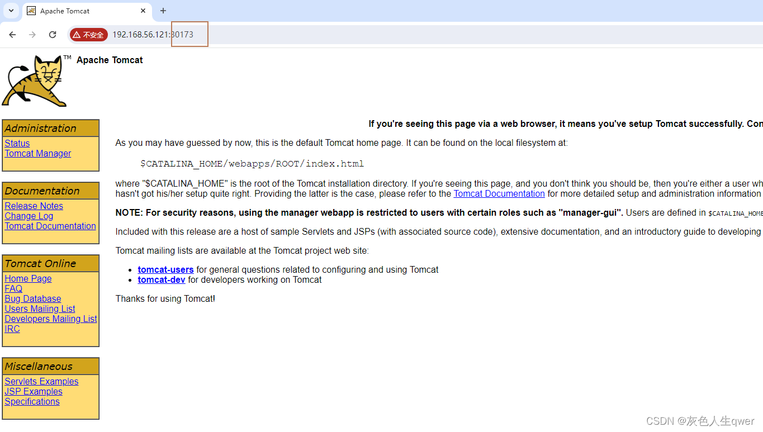Close the Apache Tomcat tab
763x432 pixels.
pyautogui.click(x=143, y=11)
